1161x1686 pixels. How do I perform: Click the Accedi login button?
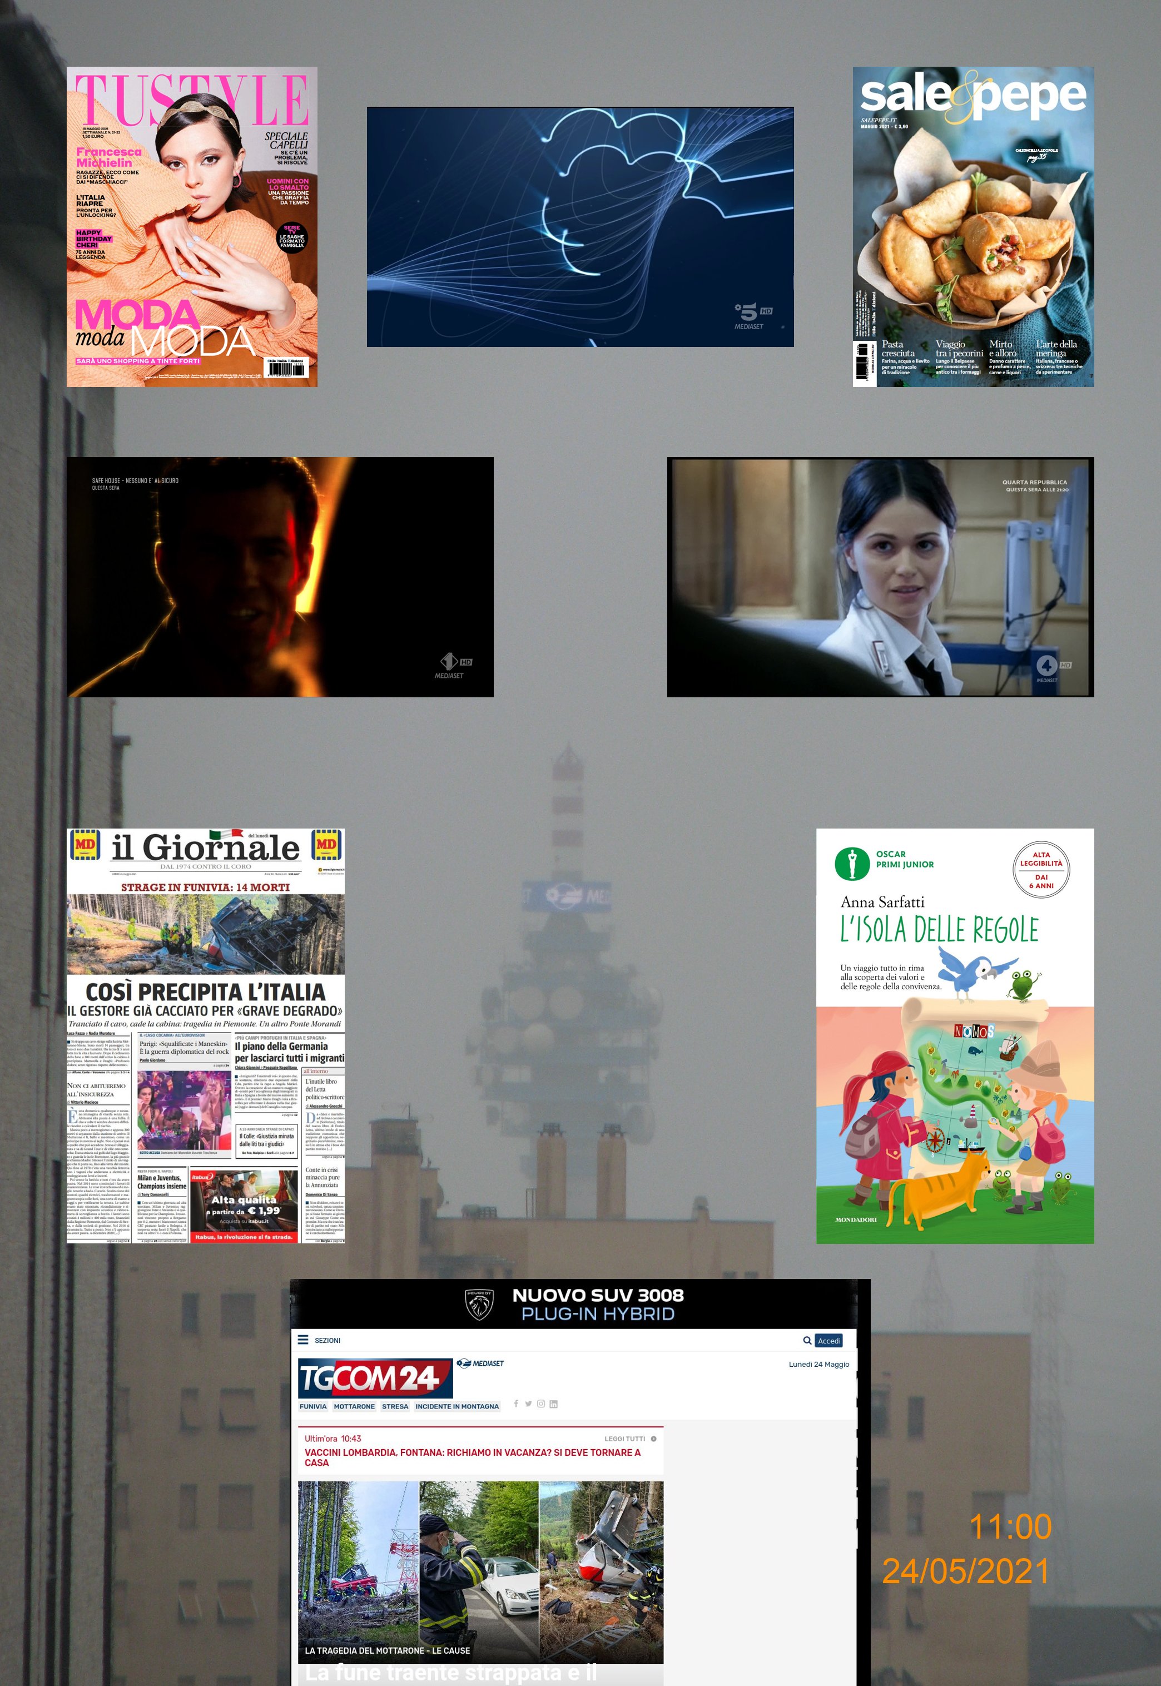coord(828,1340)
